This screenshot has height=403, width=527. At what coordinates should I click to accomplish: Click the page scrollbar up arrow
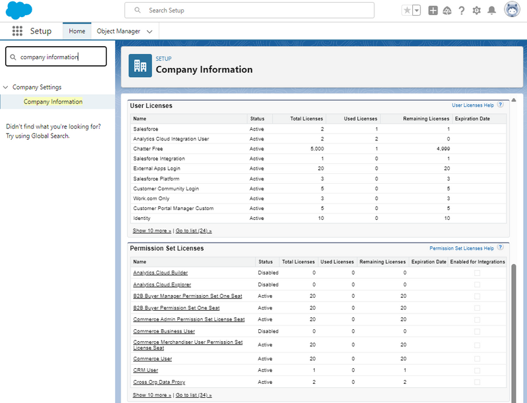pos(514,99)
